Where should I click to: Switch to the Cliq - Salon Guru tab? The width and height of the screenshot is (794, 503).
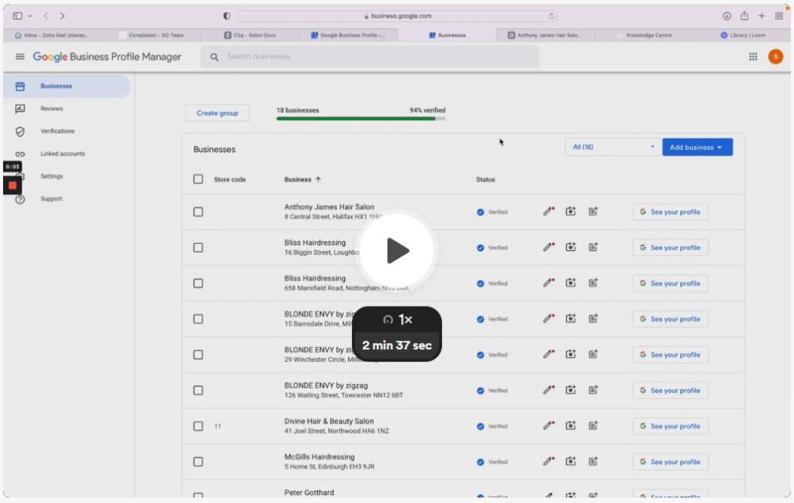250,35
